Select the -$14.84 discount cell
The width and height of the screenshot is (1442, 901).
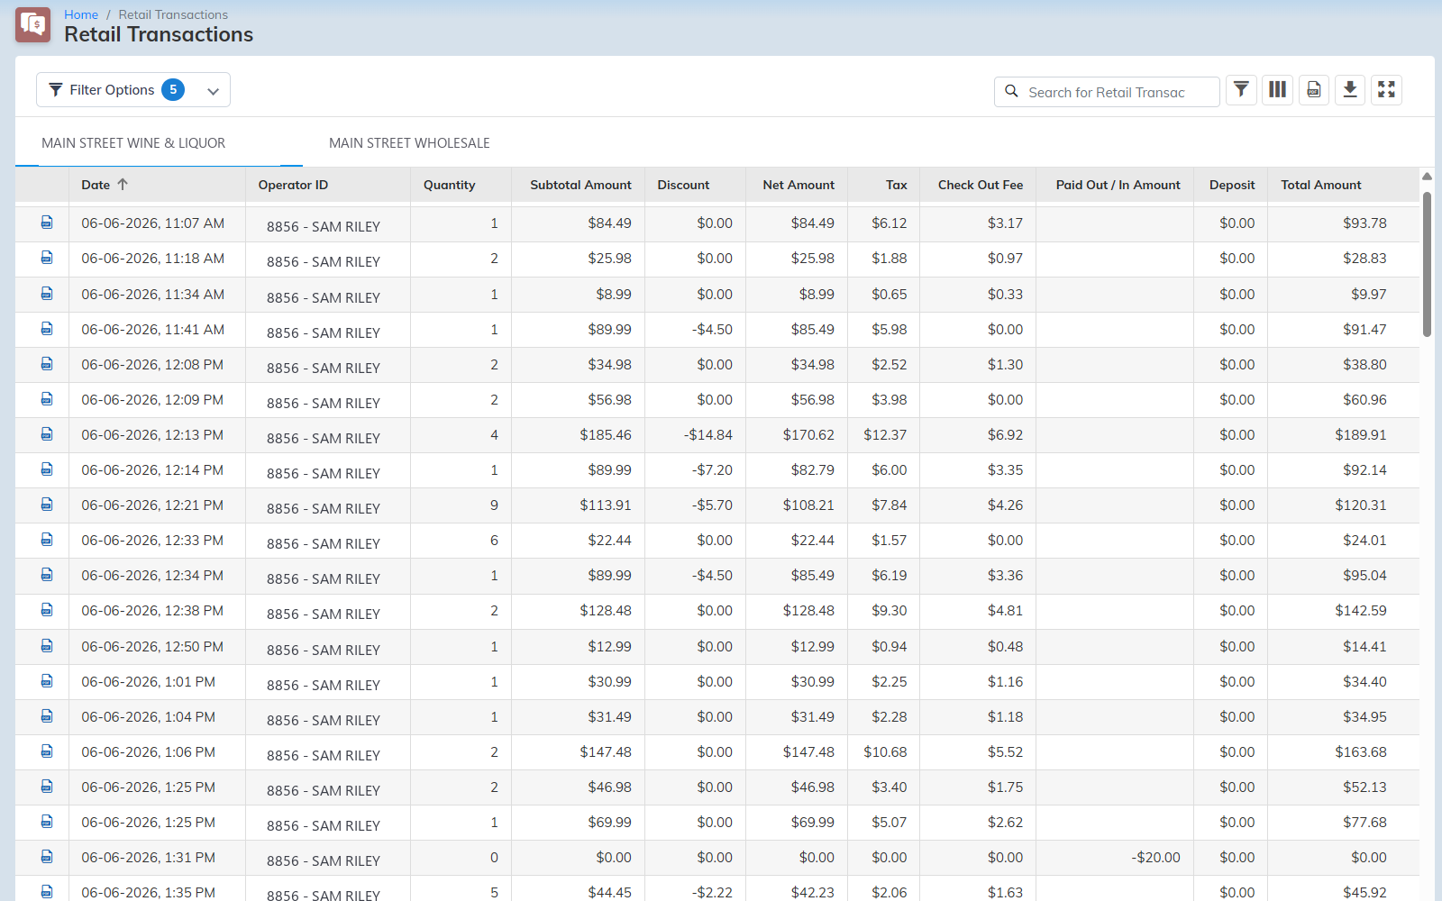695,434
